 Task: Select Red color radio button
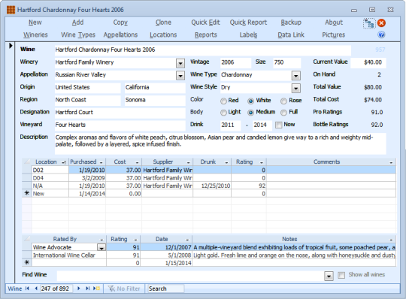tap(223, 101)
